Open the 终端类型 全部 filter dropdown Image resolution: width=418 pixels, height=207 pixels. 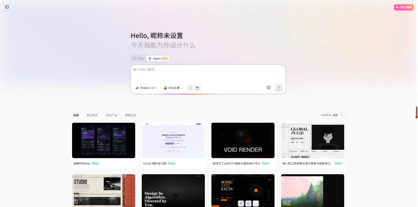(332, 115)
